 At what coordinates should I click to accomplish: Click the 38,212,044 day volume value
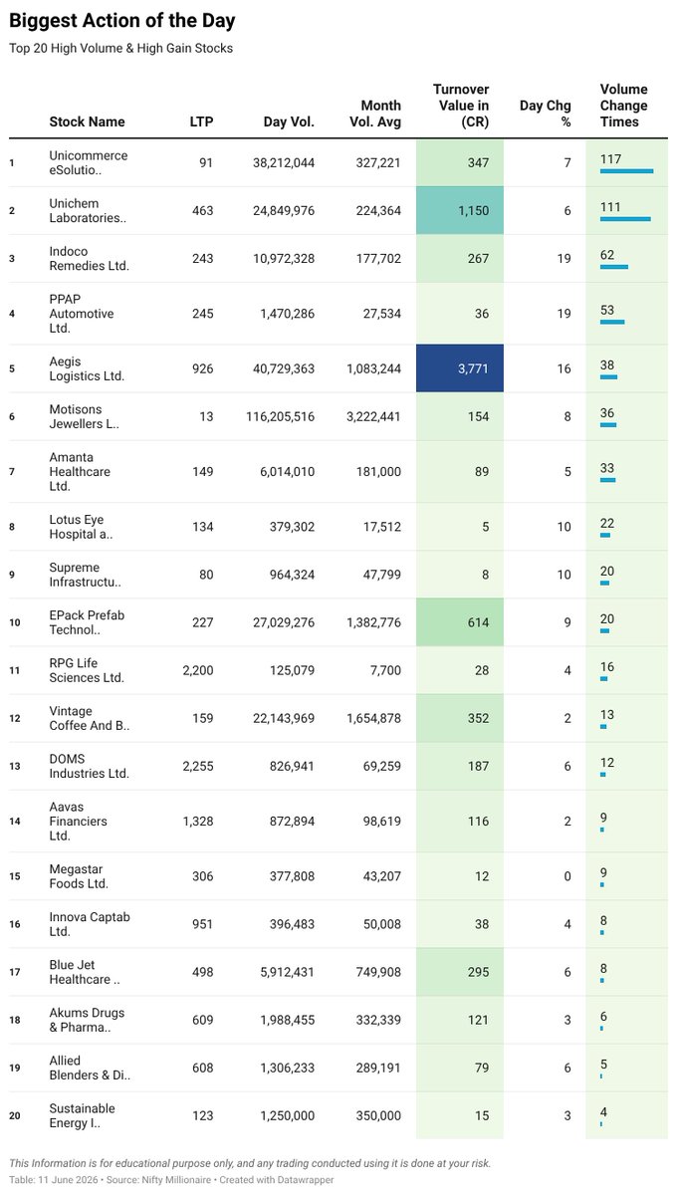[x=284, y=162]
